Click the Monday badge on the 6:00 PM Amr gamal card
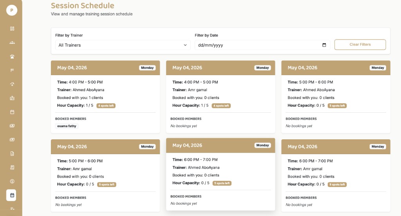Image resolution: width=401 pixels, height=216 pixels. coord(378,146)
